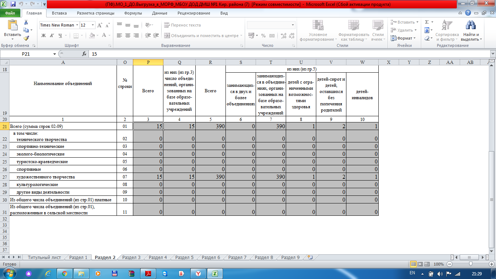The width and height of the screenshot is (496, 279).
Task: Save the workbook from Quick Access toolbar
Action: tap(13, 5)
